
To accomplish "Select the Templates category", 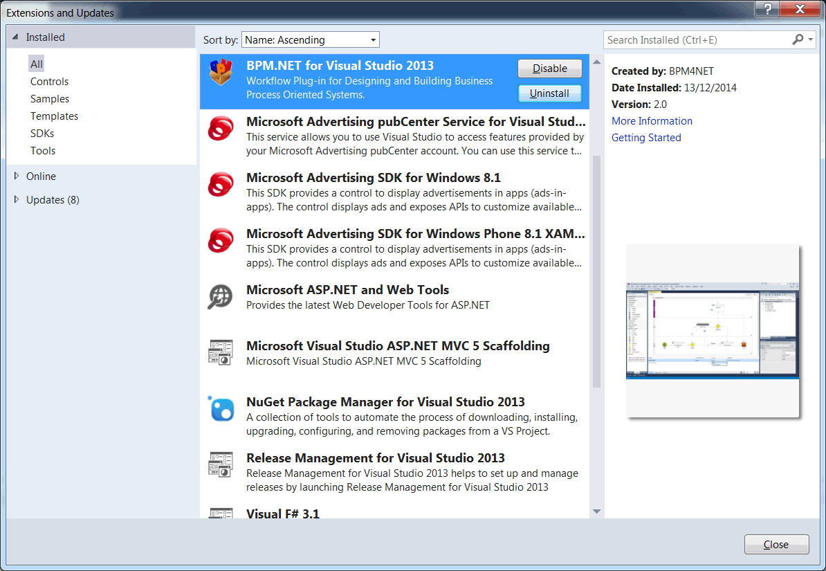I will 54,116.
